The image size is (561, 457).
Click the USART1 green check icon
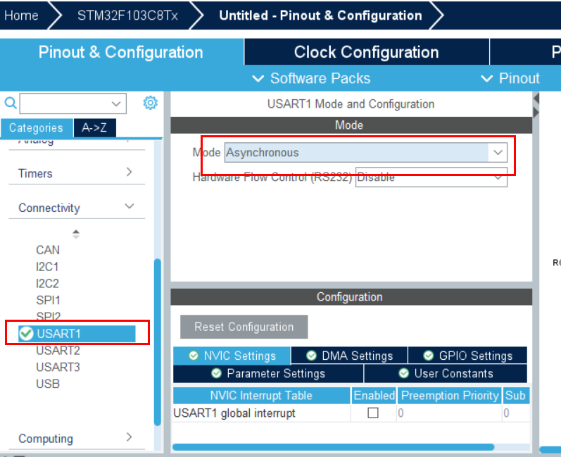(26, 334)
